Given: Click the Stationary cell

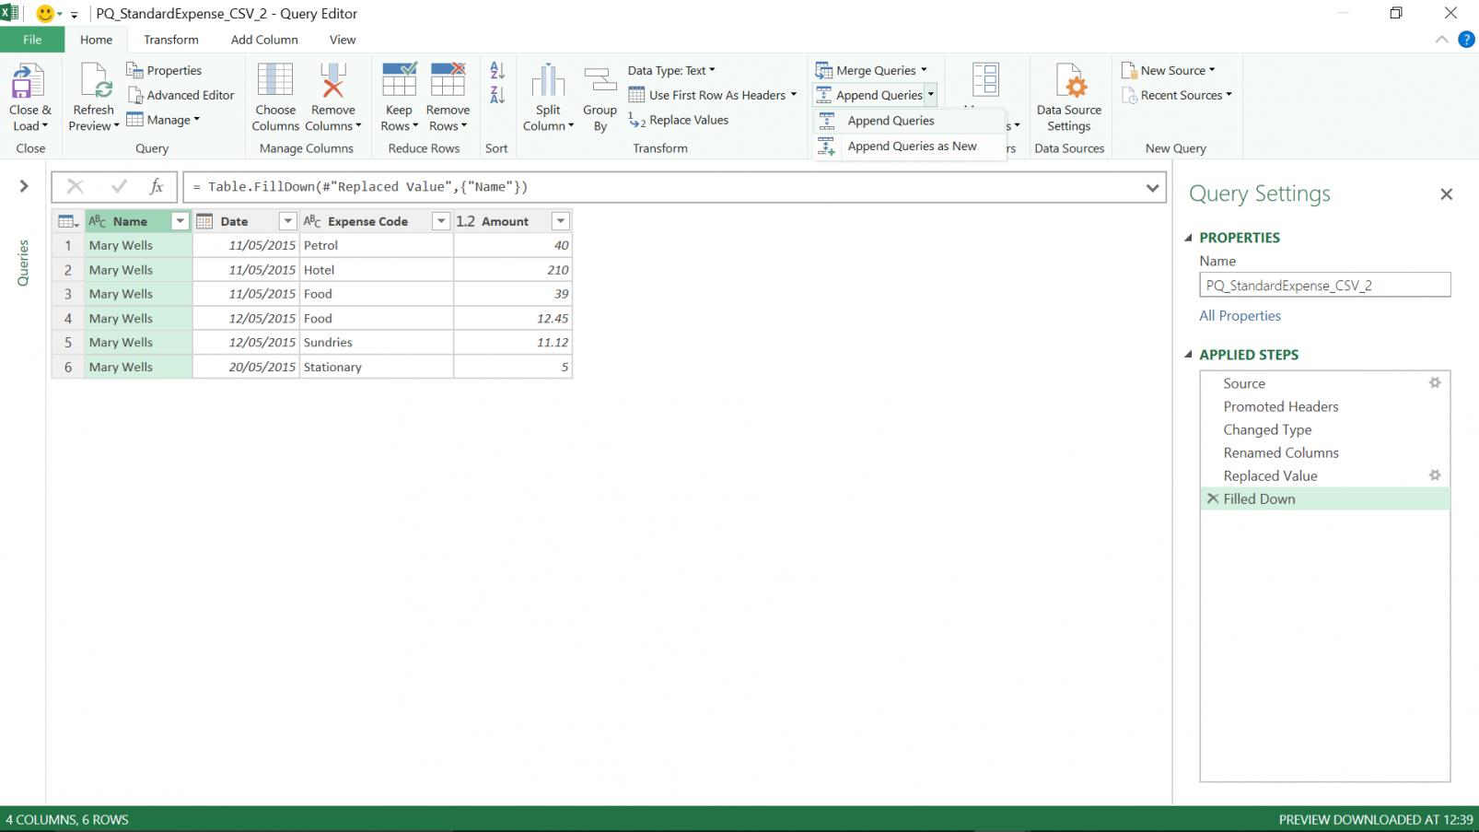Looking at the screenshot, I should 377,367.
